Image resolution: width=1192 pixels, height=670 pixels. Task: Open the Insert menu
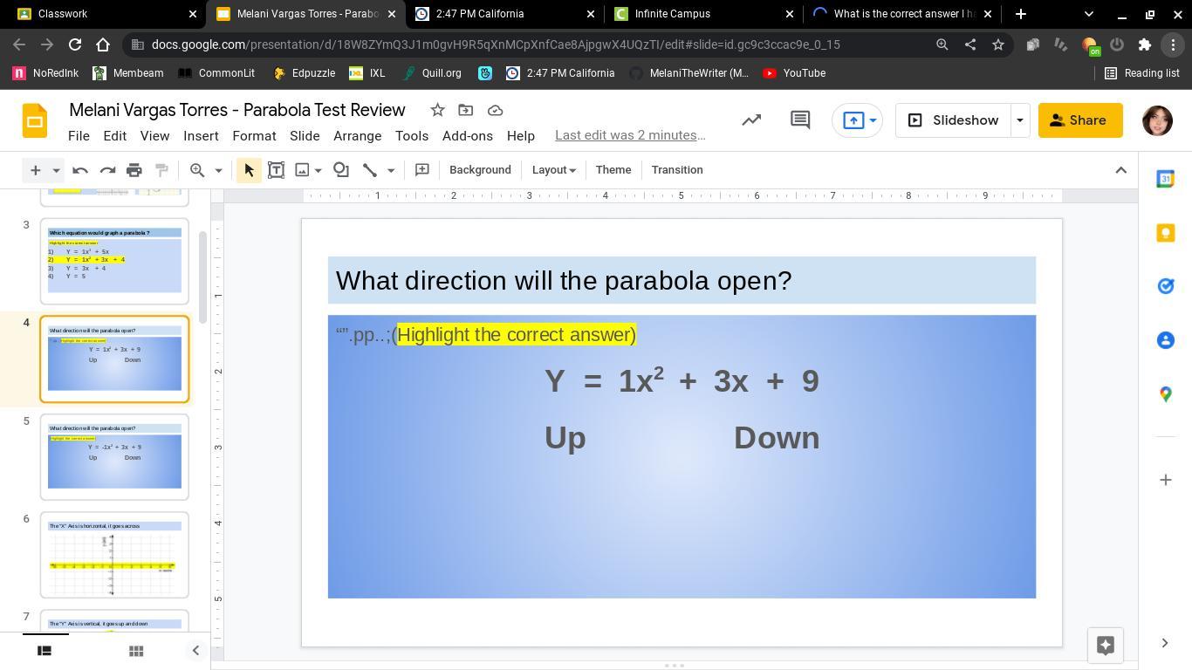[201, 136]
